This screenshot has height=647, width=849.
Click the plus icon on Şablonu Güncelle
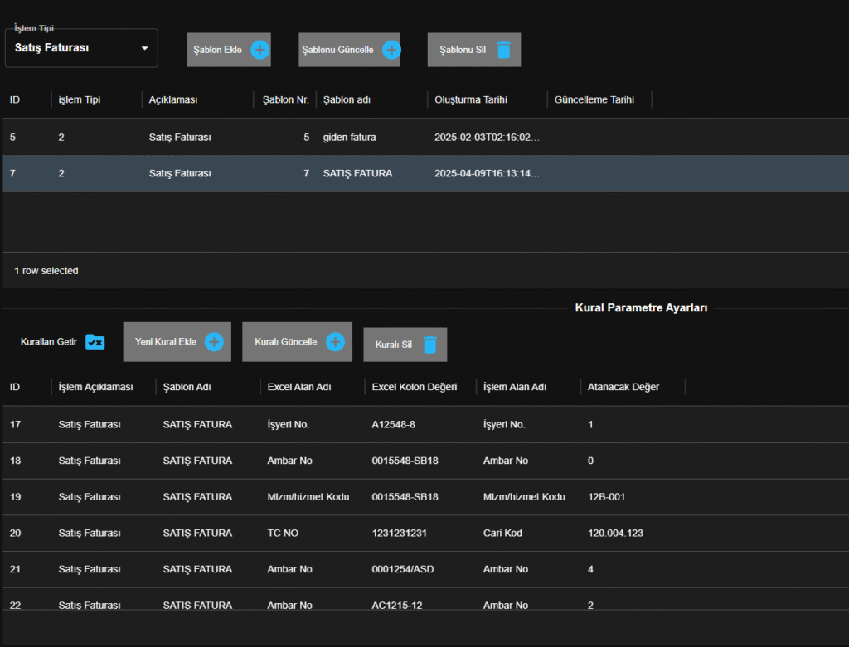coord(391,50)
